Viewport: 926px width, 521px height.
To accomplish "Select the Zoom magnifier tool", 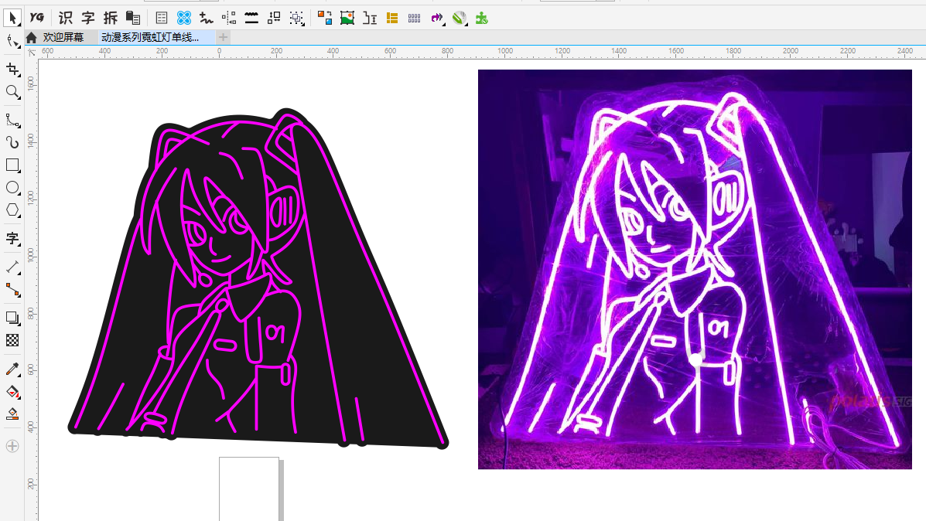I will [x=12, y=91].
